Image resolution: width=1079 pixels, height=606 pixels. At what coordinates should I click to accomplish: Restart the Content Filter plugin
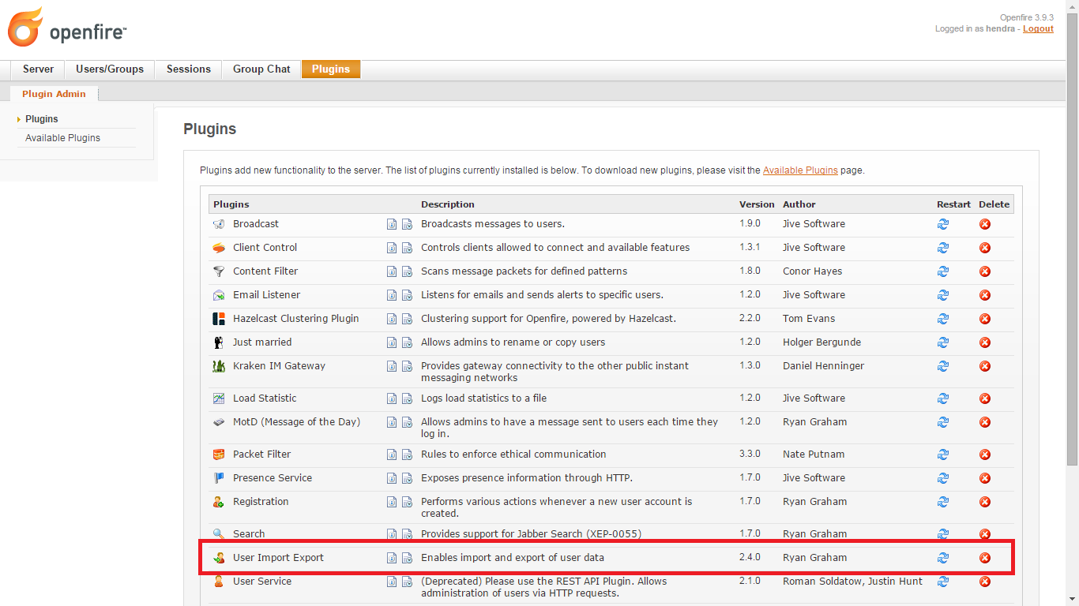(x=943, y=271)
